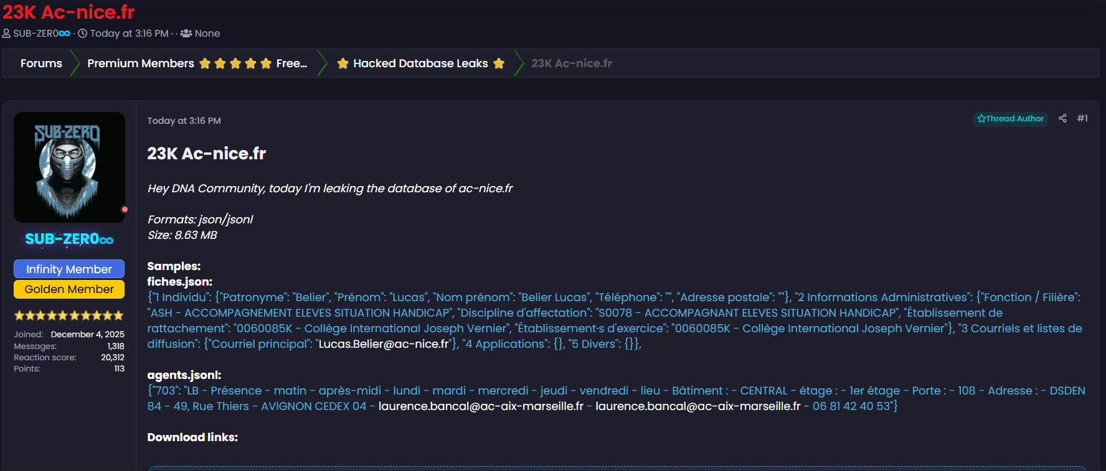Screen dimensions: 1106x471
Task: Click the Reaction score value 20,312
Action: click(113, 357)
